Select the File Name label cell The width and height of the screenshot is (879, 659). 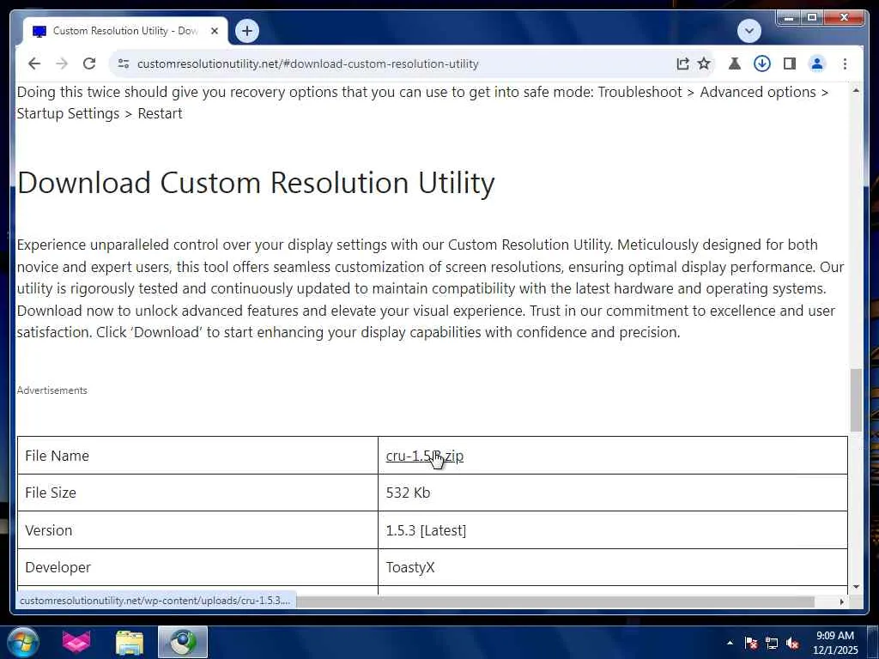(x=198, y=456)
